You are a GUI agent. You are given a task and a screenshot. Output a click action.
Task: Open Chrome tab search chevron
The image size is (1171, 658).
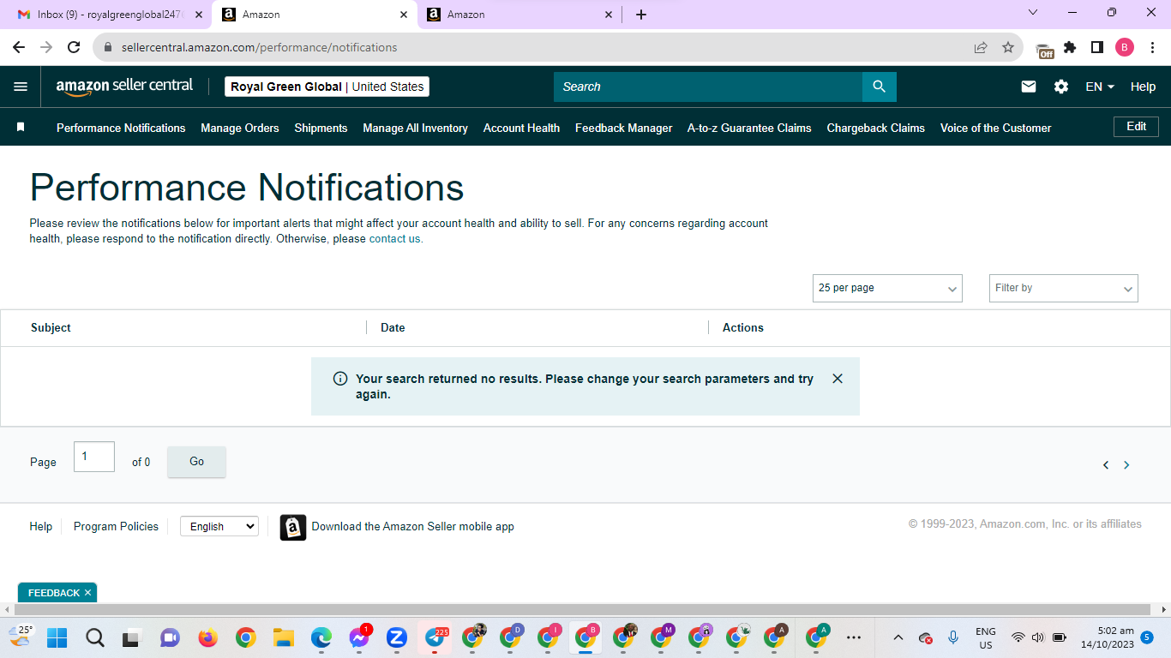point(1033,12)
